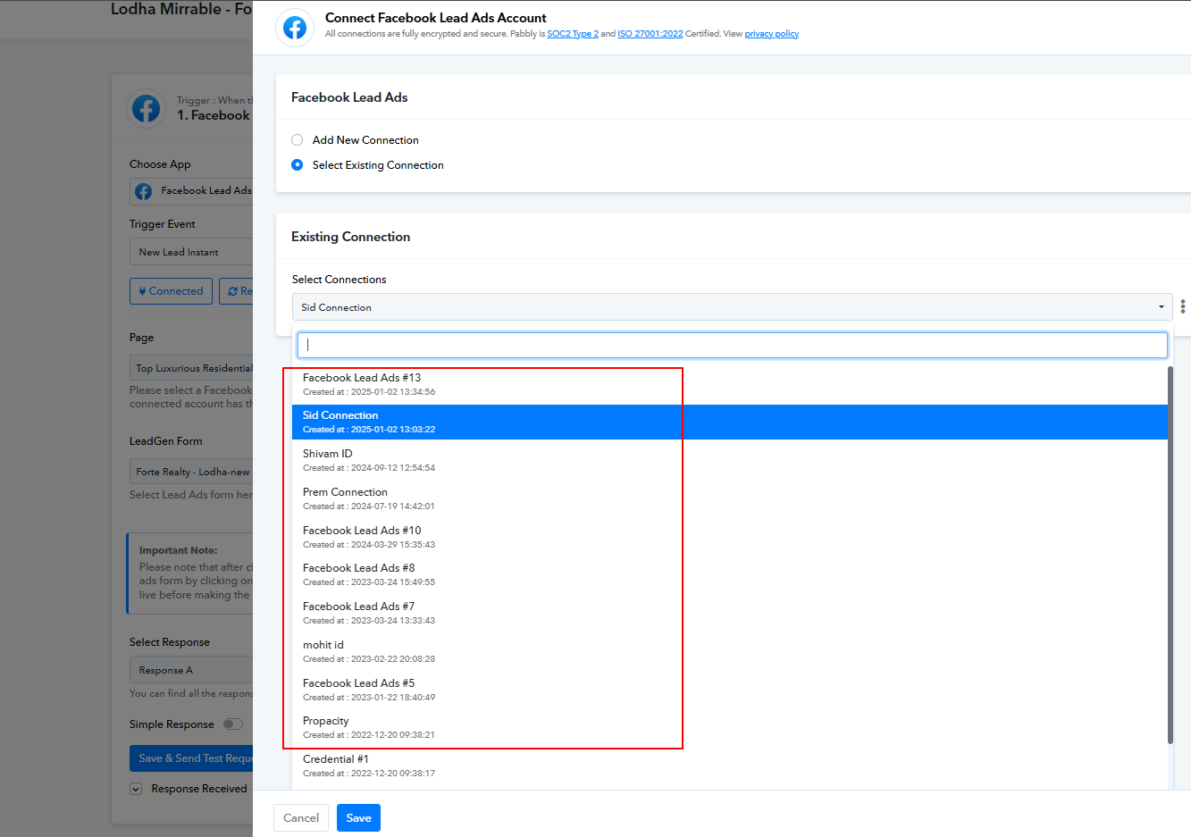Screen dimensions: 1191x837
Task: Toggle the Simple Response switch
Action: (233, 724)
